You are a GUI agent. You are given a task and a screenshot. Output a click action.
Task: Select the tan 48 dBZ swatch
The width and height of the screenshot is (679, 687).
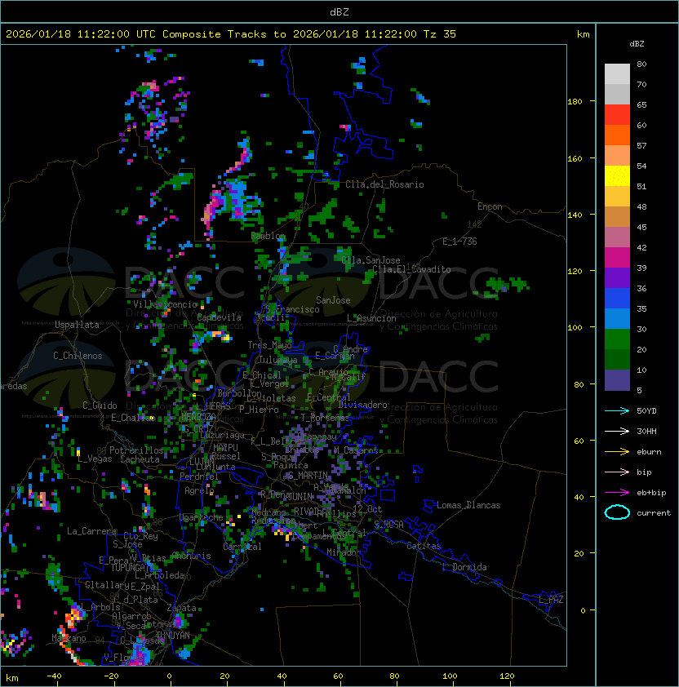[617, 216]
